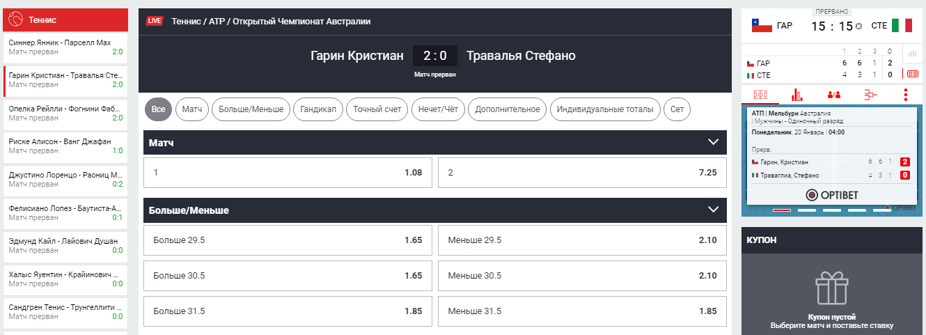The image size is (926, 335).
Task: Open Риске Алисон - Ванг Джафан match
Action: tap(65, 146)
